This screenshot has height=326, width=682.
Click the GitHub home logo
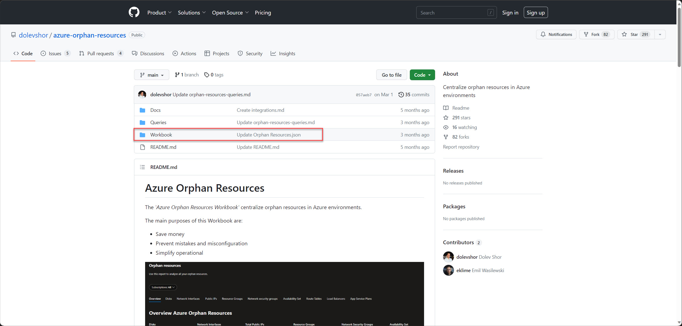(x=134, y=12)
